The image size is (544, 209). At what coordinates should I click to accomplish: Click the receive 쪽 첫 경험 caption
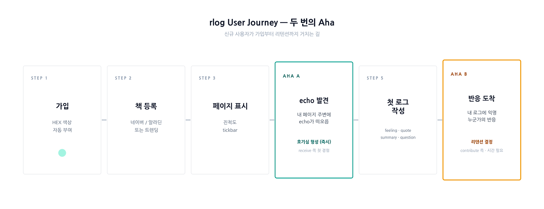click(x=314, y=150)
